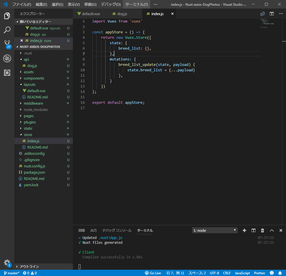Open nuxt.config.js in the explorer
The width and height of the screenshot is (286, 276).
click(x=34, y=166)
